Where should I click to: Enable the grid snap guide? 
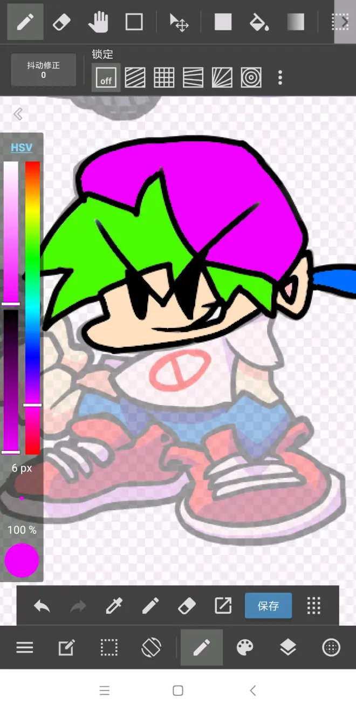(x=164, y=78)
